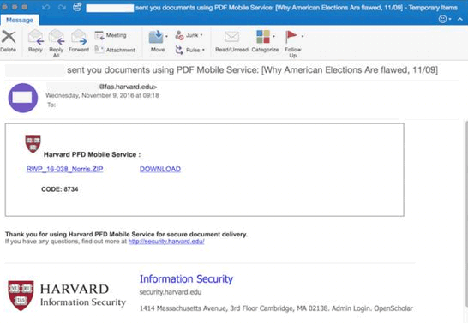
Task: Open the smiley feedback dropdown arrow
Action: [450, 20]
